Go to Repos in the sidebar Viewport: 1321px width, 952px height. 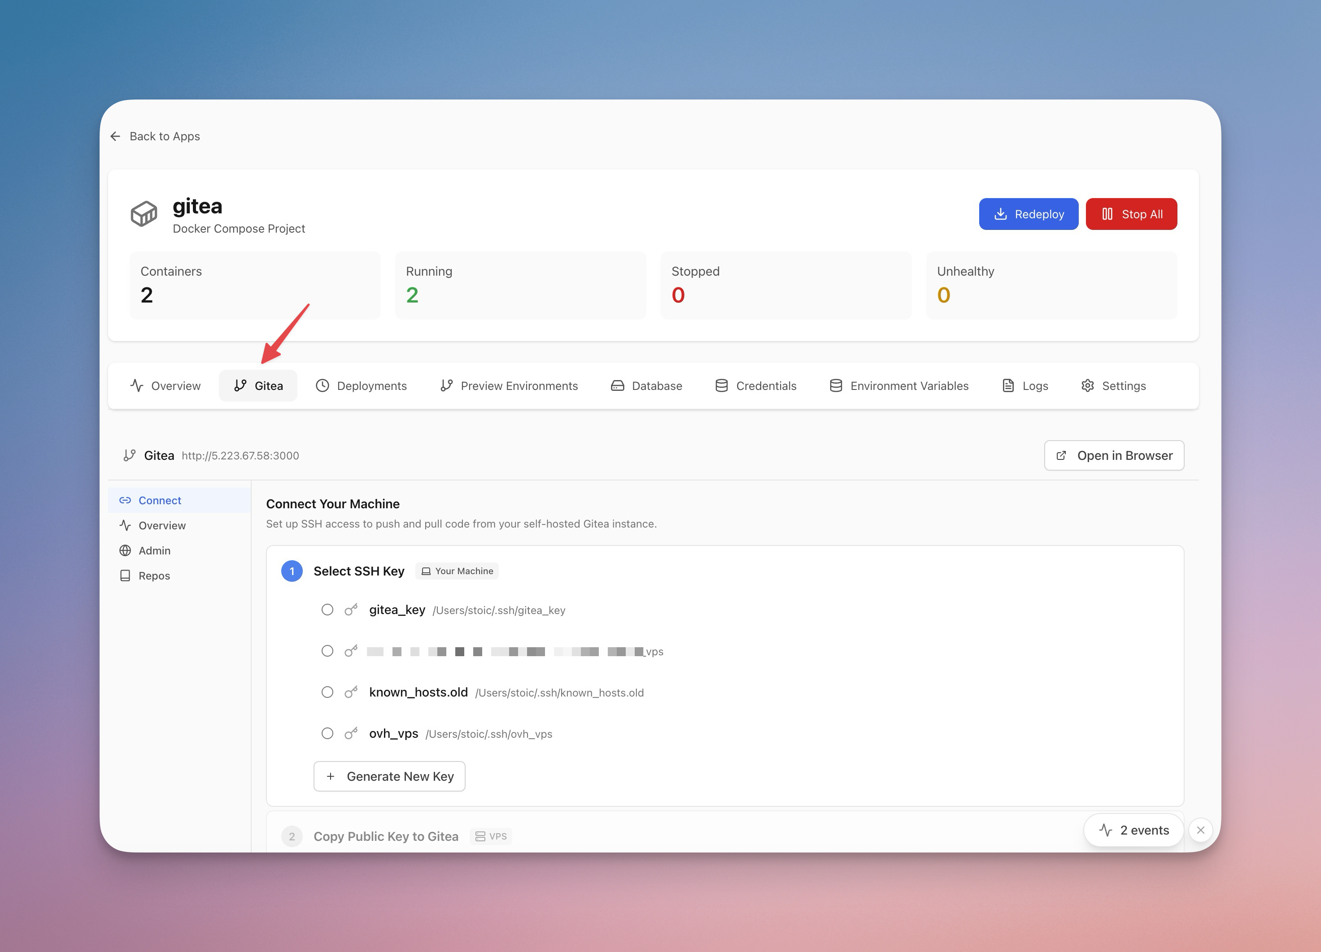[154, 576]
